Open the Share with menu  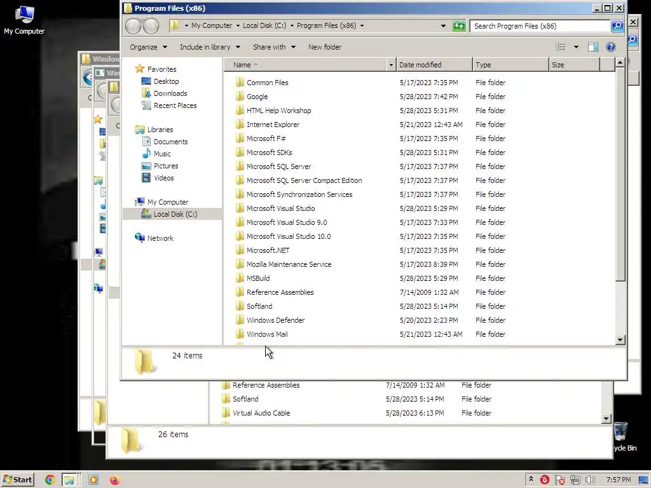(275, 47)
